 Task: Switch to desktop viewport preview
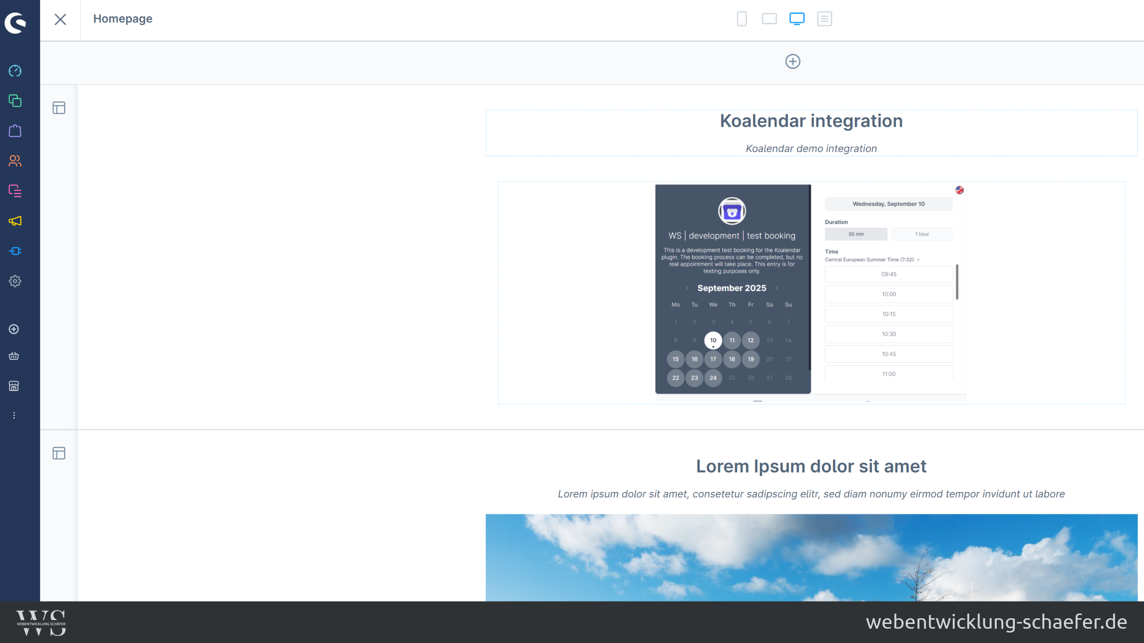[x=797, y=19]
